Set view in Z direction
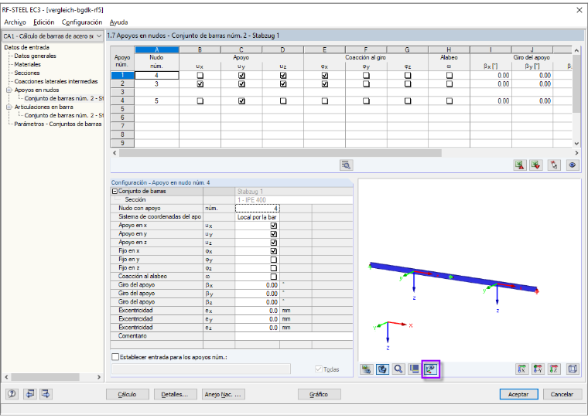 (554, 369)
